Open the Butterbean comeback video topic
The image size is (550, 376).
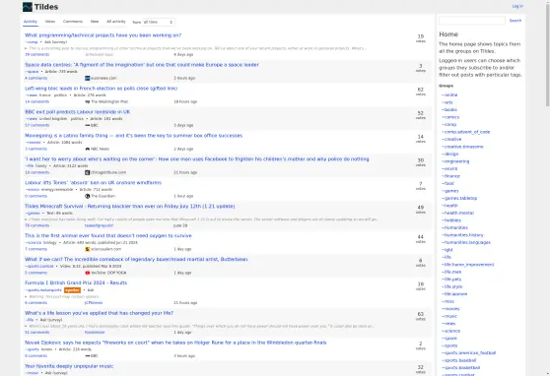(136, 259)
